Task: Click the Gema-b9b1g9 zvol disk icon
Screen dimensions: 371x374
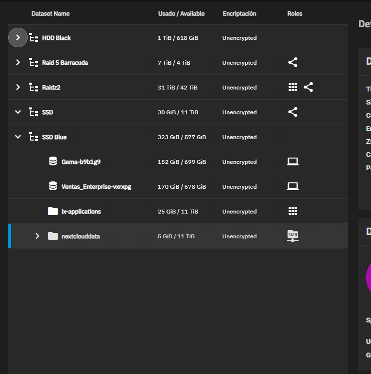Action: tap(53, 161)
